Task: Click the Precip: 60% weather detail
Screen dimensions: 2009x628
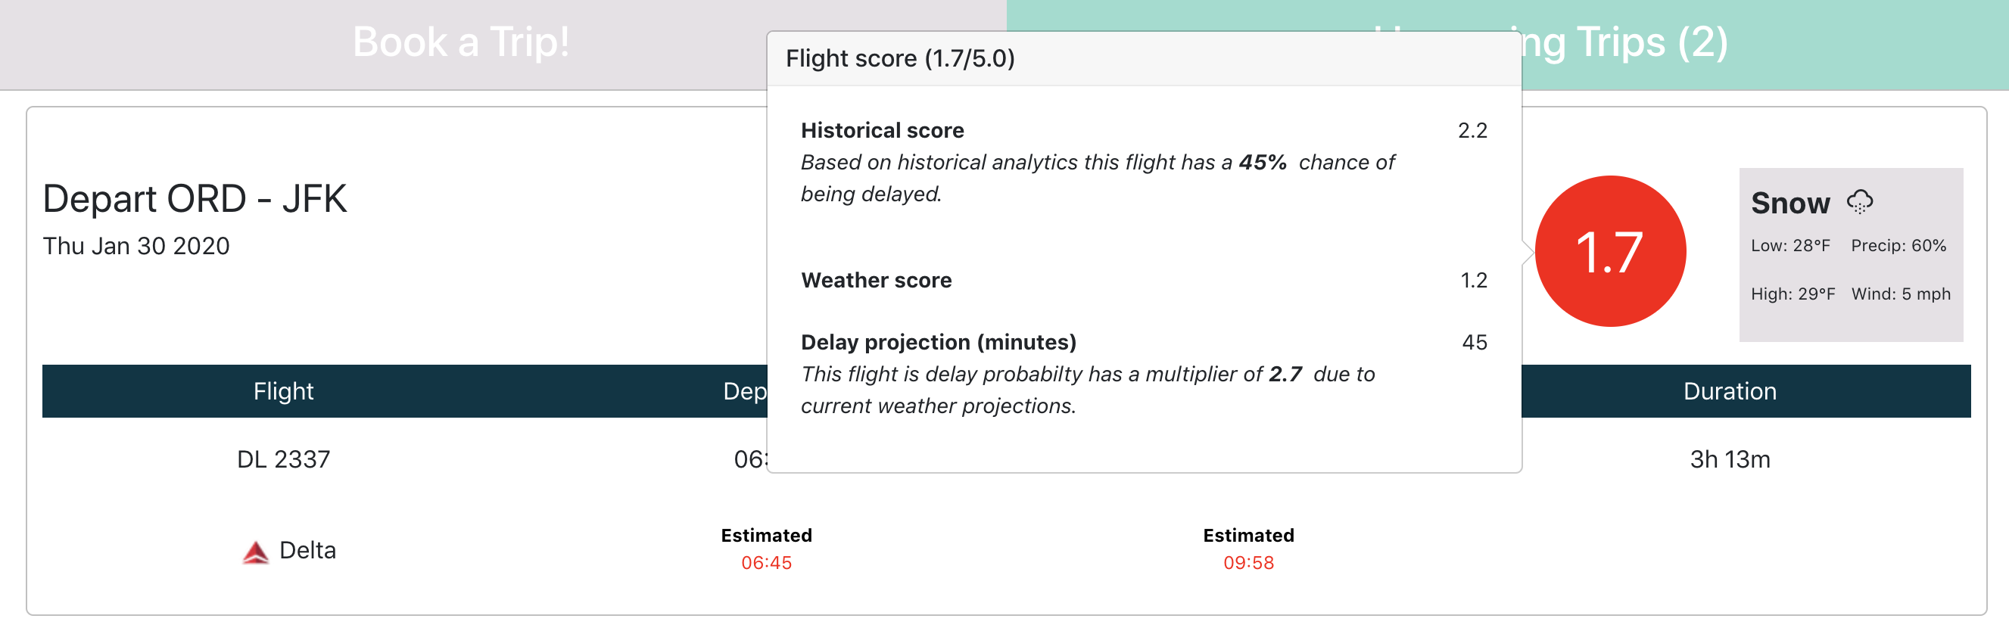Action: [1898, 245]
